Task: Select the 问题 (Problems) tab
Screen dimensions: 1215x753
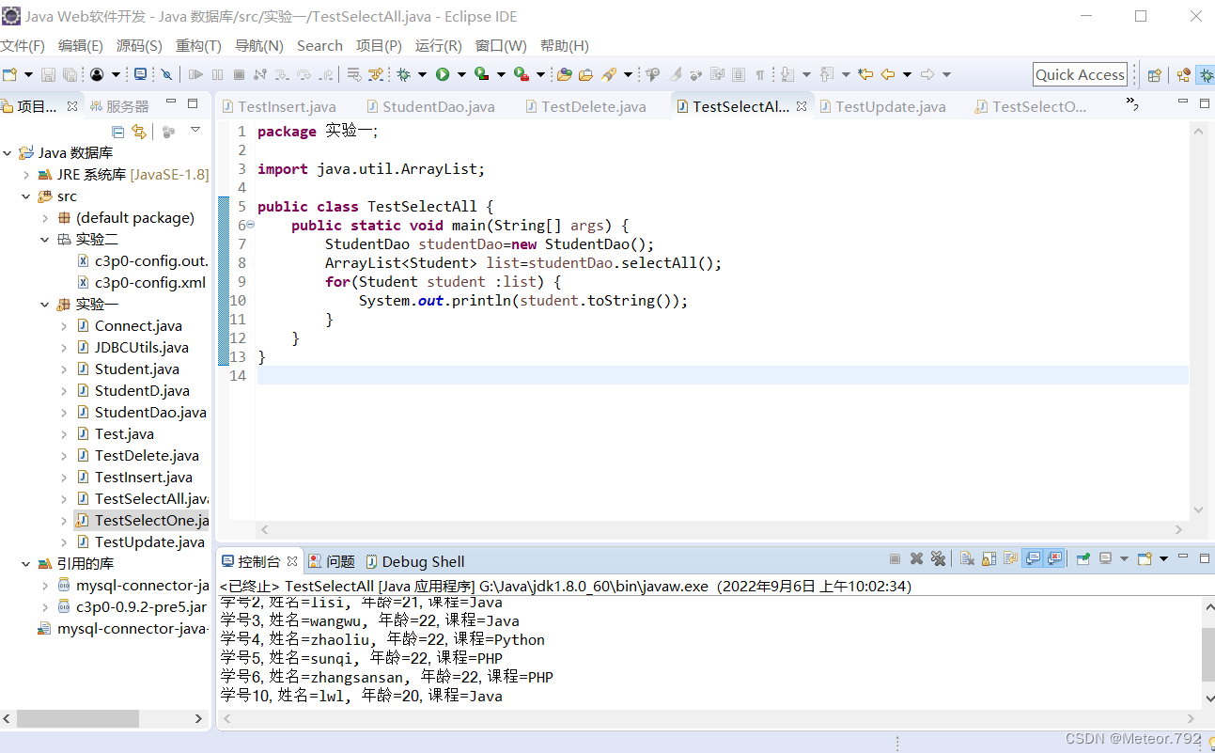Action: tap(331, 560)
